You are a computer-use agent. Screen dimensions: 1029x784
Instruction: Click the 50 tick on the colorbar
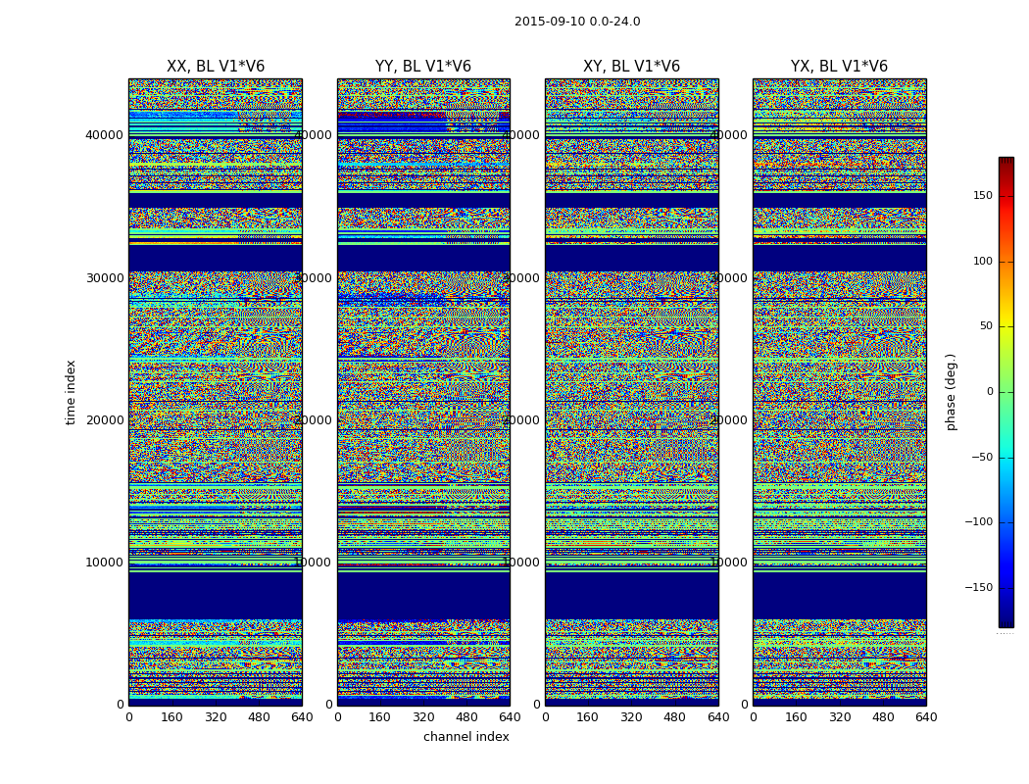(986, 326)
